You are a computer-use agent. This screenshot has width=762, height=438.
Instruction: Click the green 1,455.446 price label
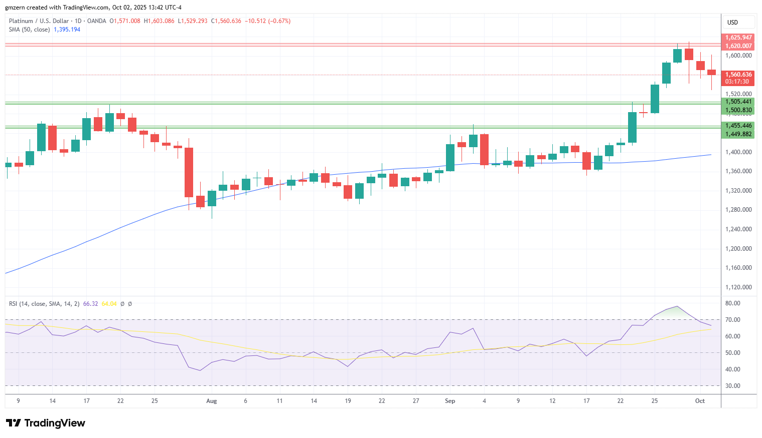[x=738, y=126]
